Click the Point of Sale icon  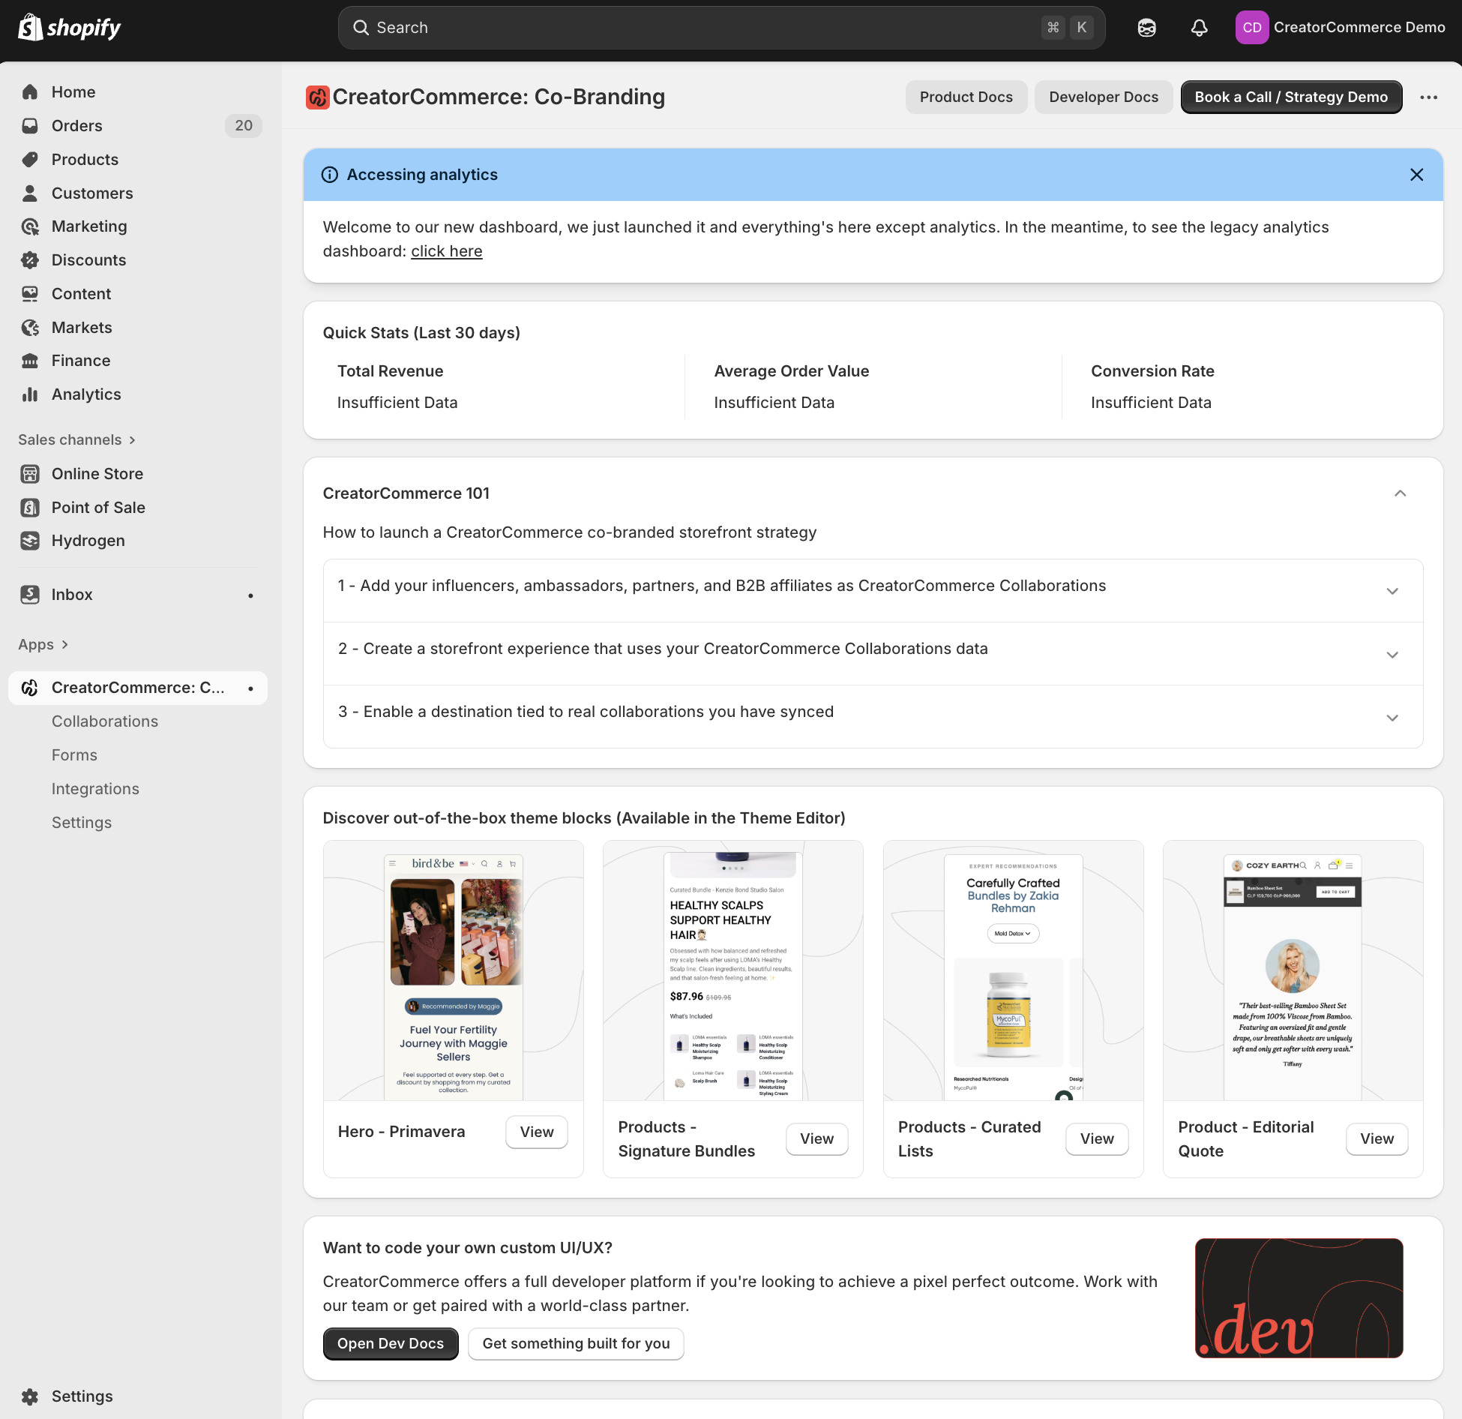[30, 508]
